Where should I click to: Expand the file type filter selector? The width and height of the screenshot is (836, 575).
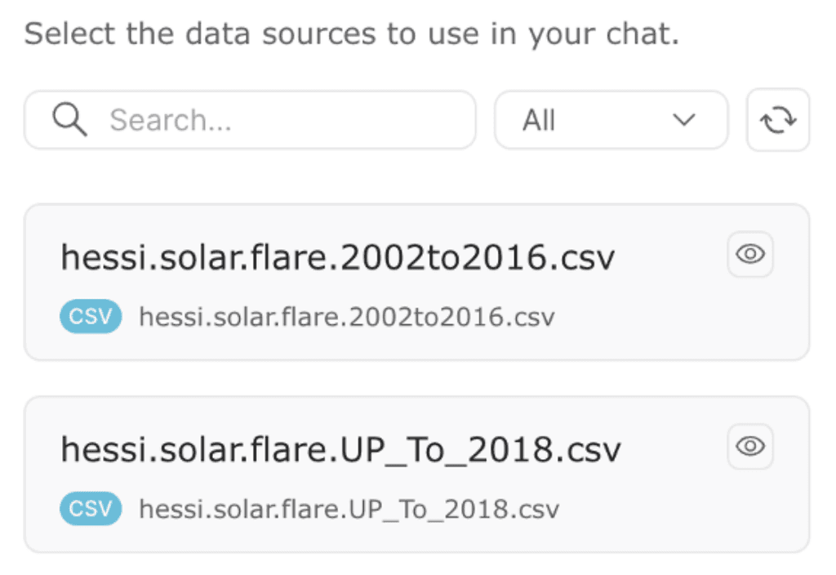click(611, 119)
